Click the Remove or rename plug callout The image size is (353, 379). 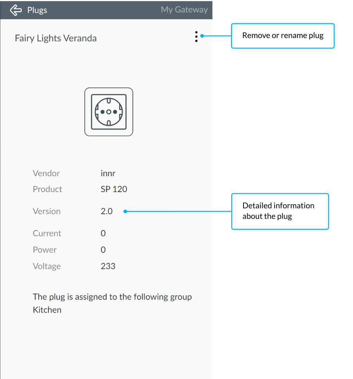coord(283,36)
